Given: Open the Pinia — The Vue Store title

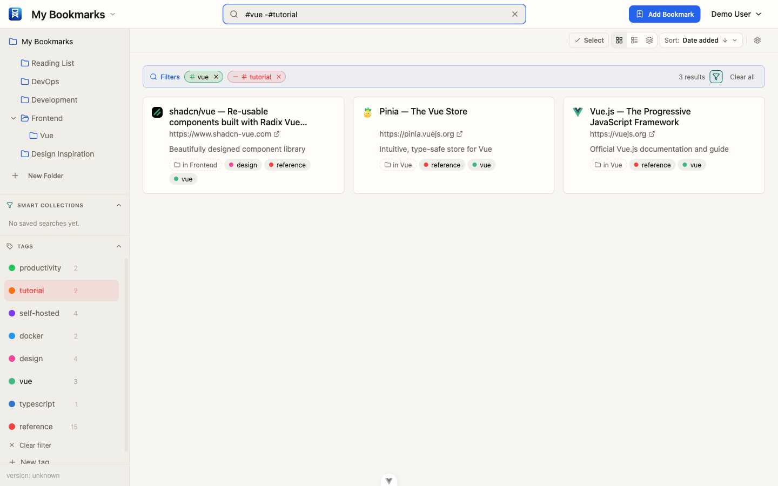Looking at the screenshot, I should [424, 111].
